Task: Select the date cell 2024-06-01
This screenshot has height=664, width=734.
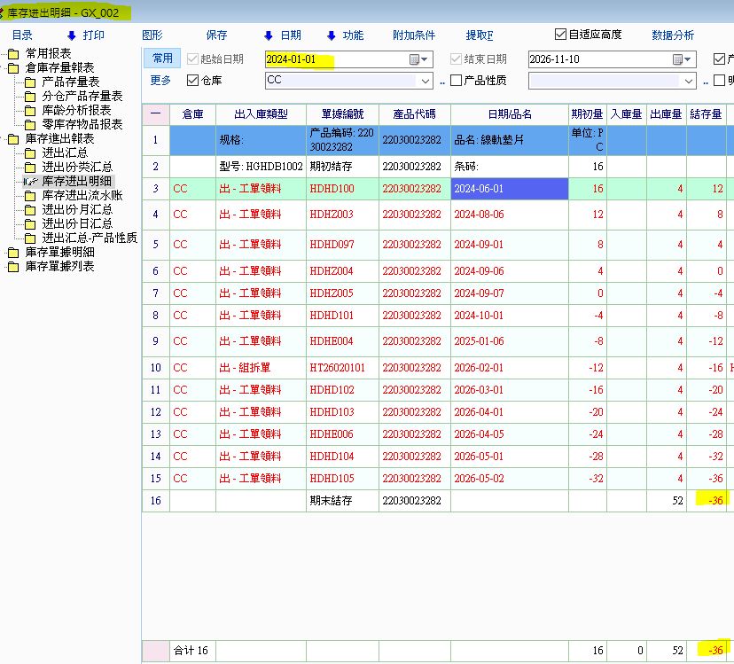Action: point(509,189)
